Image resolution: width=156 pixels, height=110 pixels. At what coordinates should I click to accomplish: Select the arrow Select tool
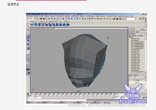tap(28, 30)
